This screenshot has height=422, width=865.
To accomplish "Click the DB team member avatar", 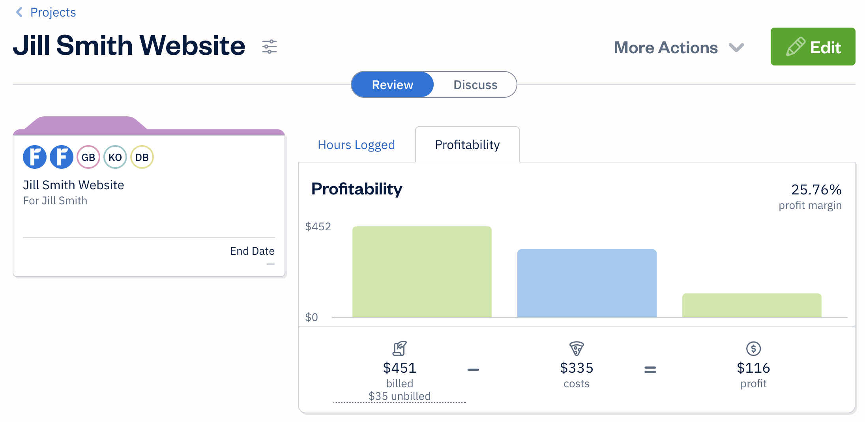I will (142, 157).
